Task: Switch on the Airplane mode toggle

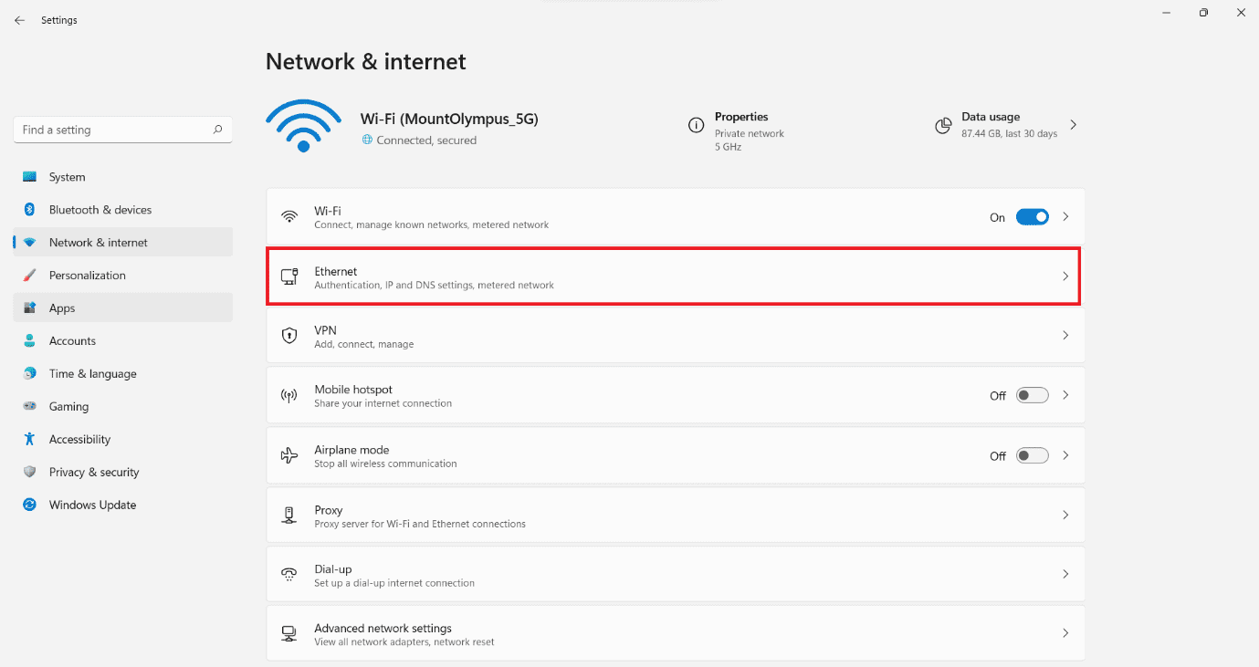Action: (1033, 455)
